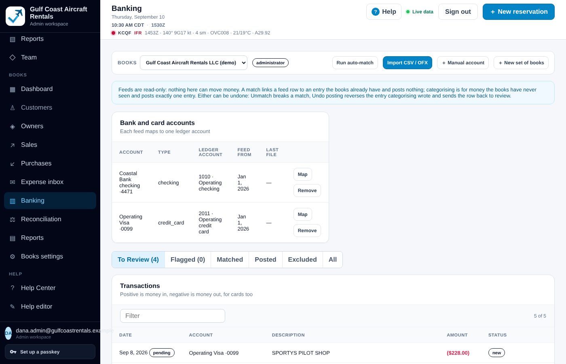Image resolution: width=566 pixels, height=364 pixels.
Task: Click the Customers person icon
Action: [x=13, y=108]
